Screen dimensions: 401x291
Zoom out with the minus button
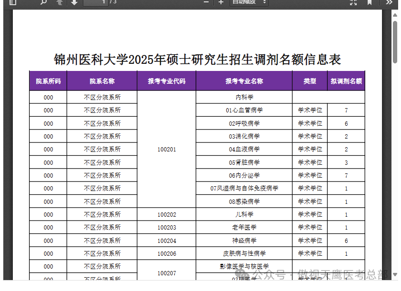(x=206, y=2)
